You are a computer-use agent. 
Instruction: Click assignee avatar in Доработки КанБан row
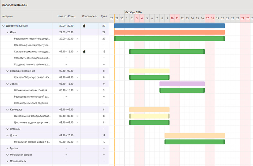pos(84,26)
